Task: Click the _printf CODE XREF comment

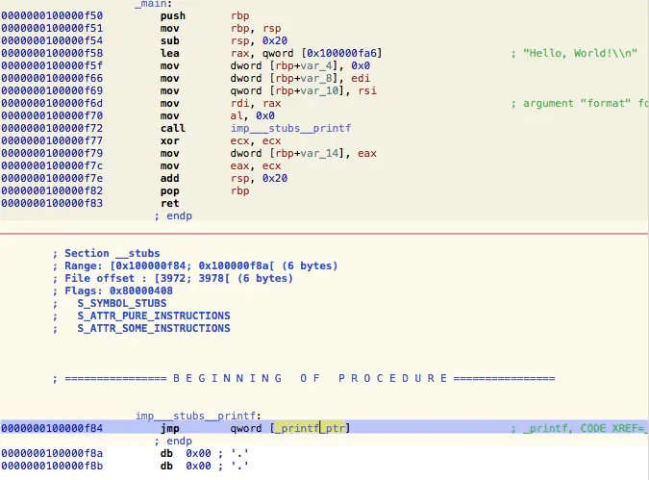Action: pyautogui.click(x=580, y=428)
